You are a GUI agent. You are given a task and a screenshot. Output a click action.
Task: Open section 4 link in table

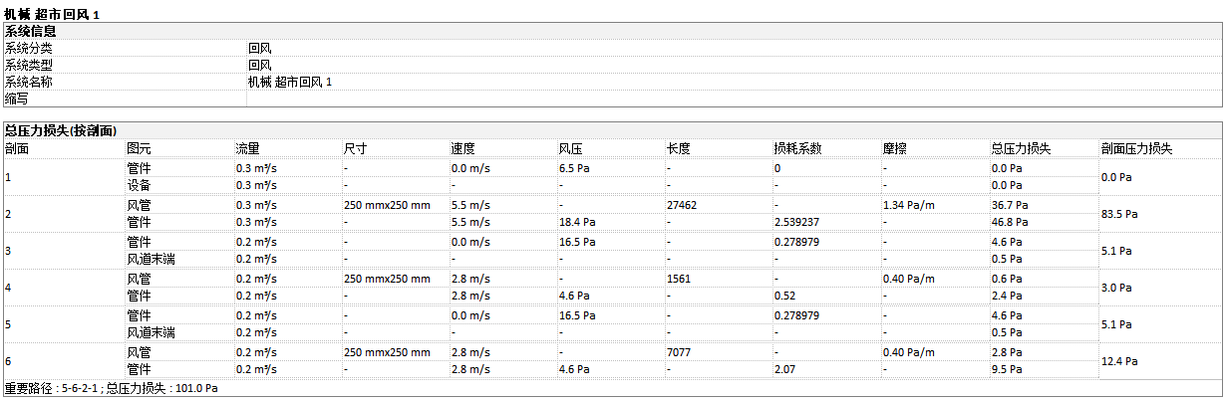pyautogui.click(x=8, y=288)
